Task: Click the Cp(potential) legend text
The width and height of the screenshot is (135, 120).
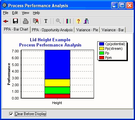Action: click(x=115, y=44)
